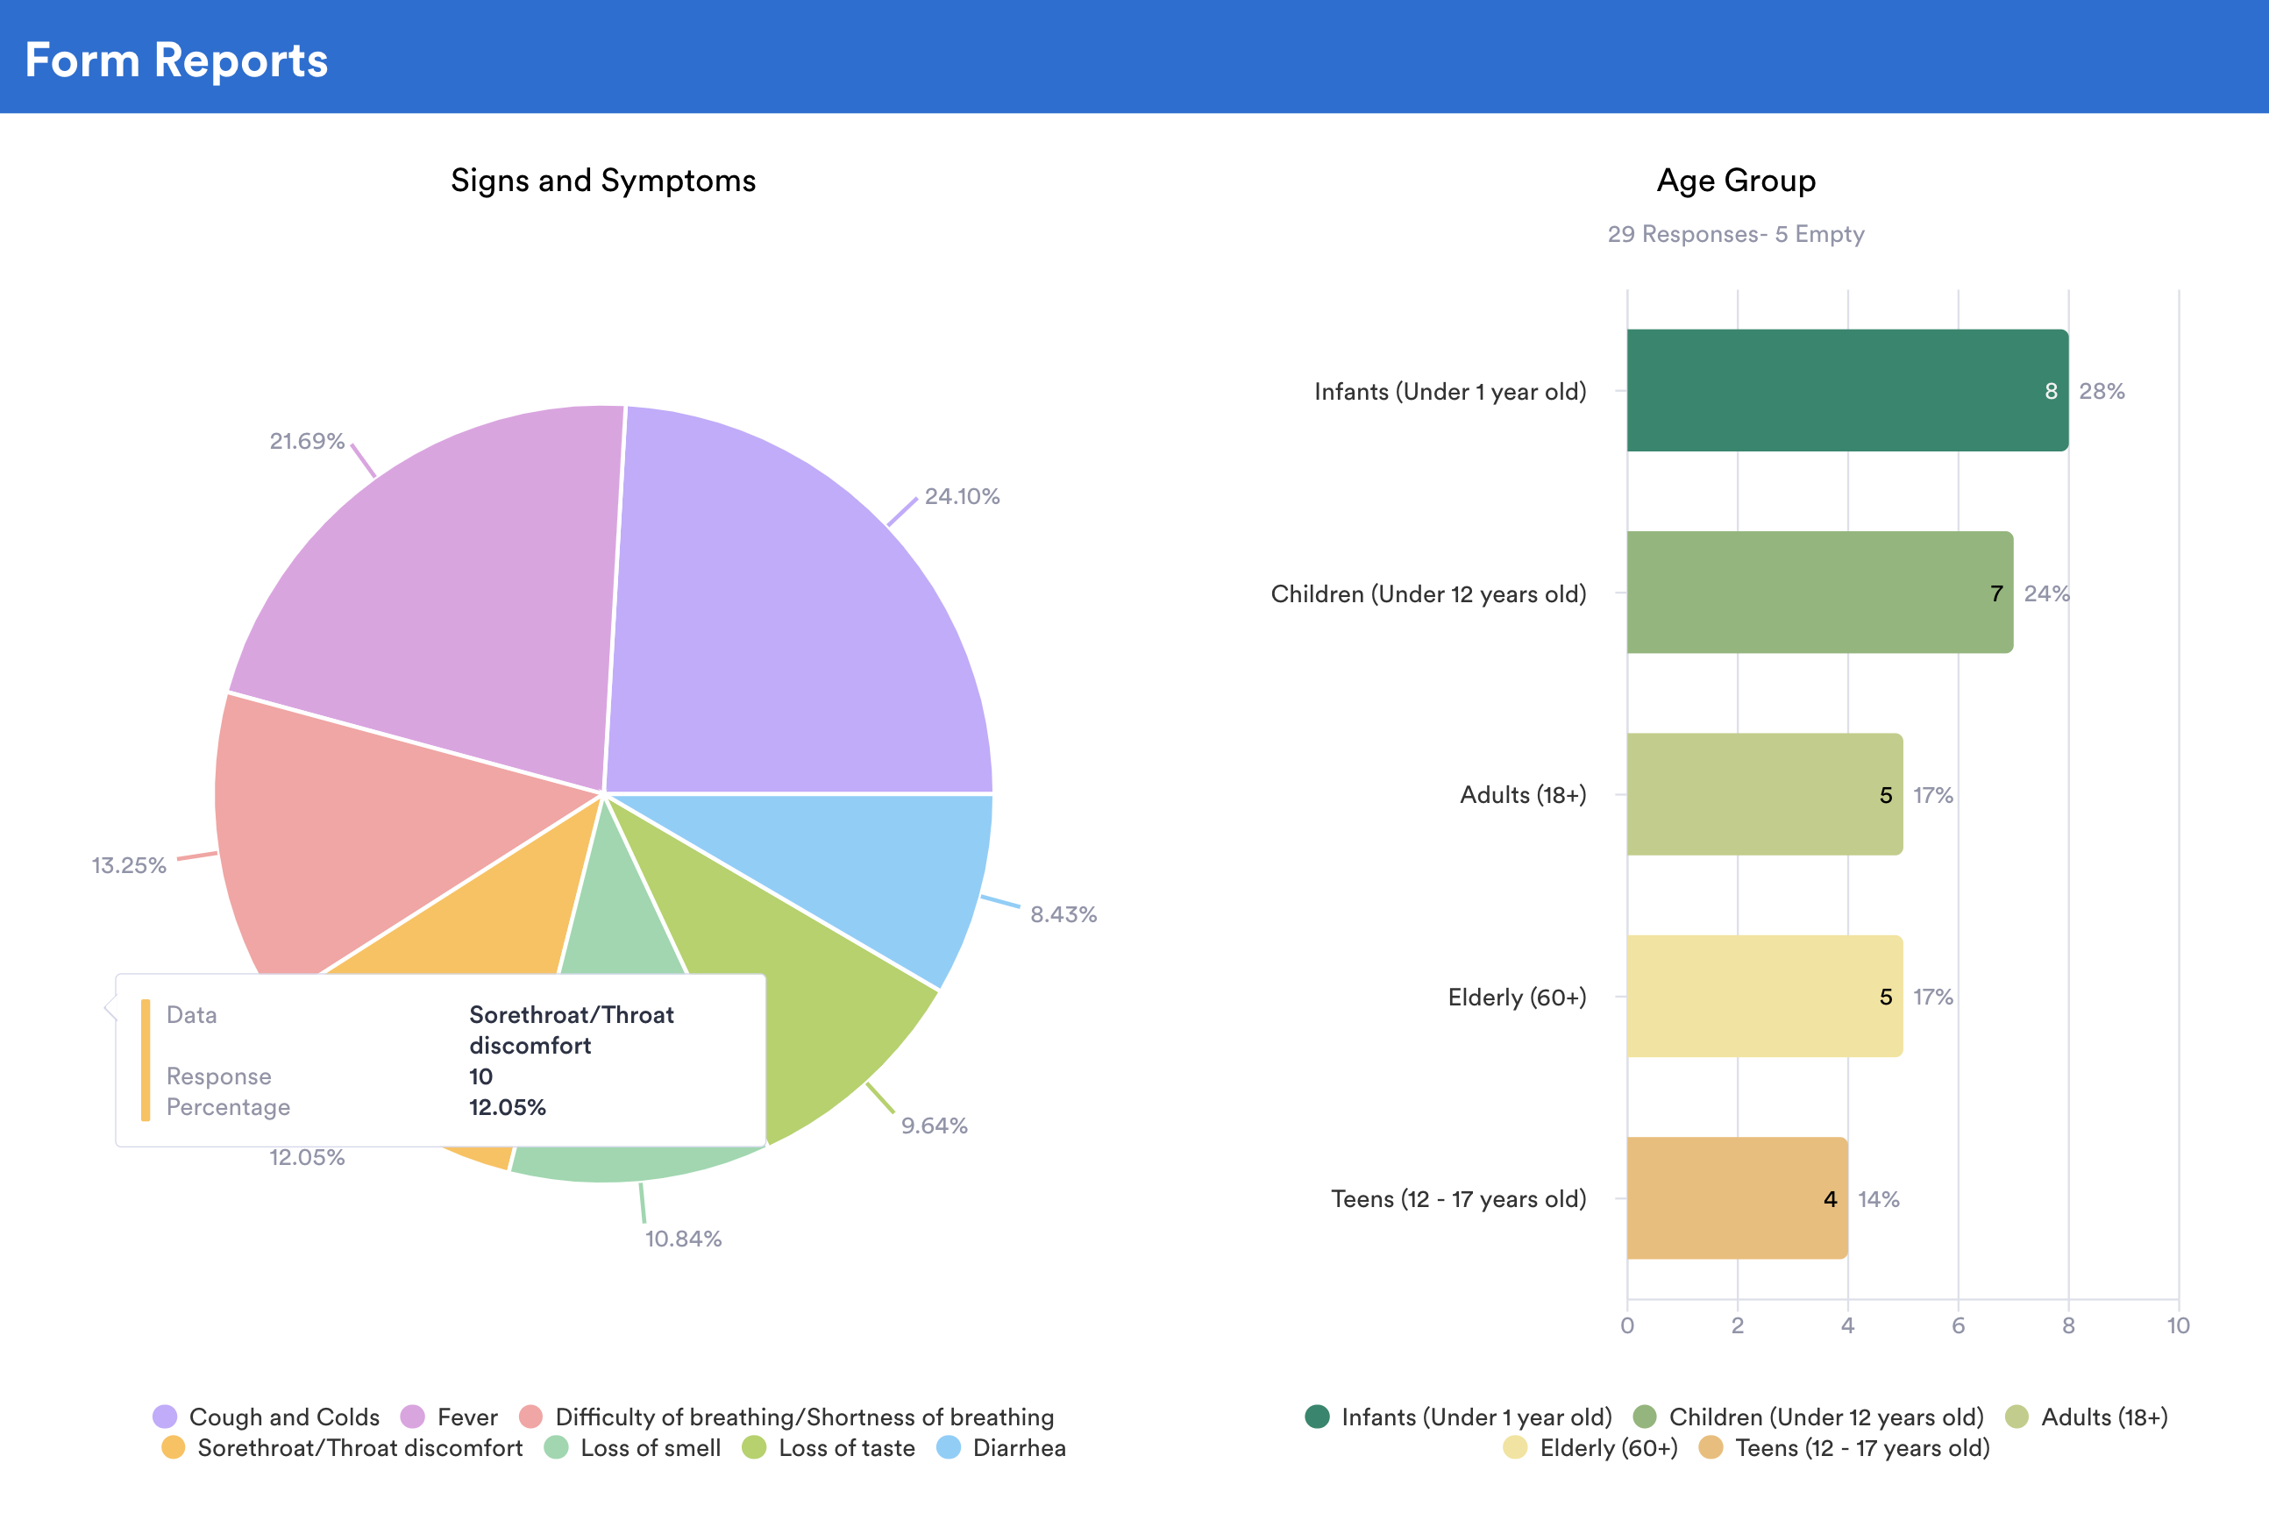The height and width of the screenshot is (1527, 2269).
Task: Select the Elderly (60+) yellow bar
Action: pyautogui.click(x=1764, y=997)
